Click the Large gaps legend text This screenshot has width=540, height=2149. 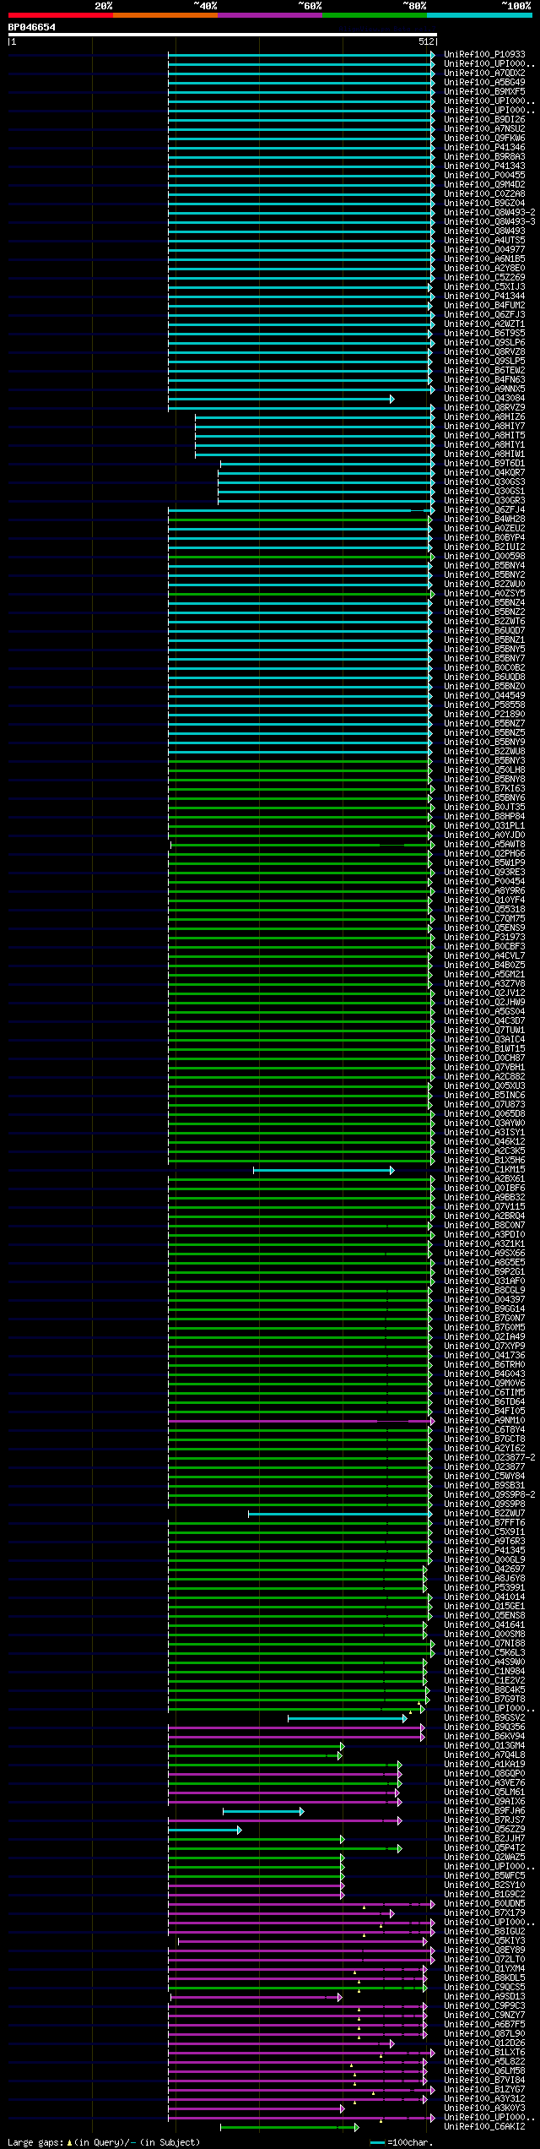[x=104, y=2143]
